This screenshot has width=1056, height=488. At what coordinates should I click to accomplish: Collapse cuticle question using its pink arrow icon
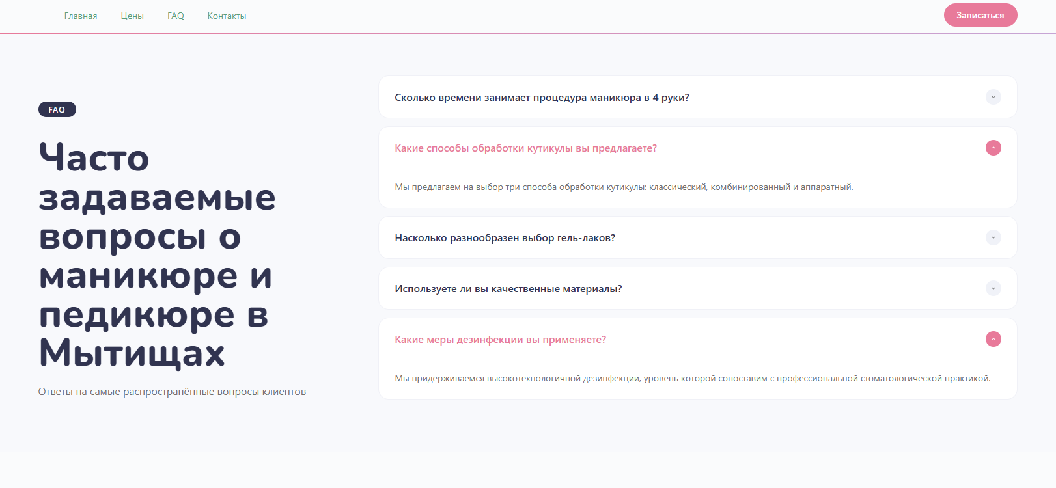tap(993, 148)
